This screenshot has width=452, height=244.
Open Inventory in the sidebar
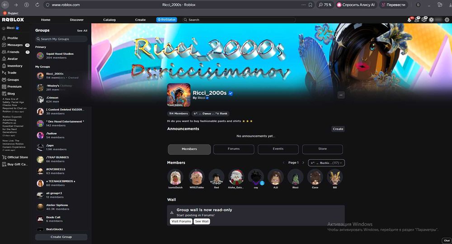(x=12, y=66)
